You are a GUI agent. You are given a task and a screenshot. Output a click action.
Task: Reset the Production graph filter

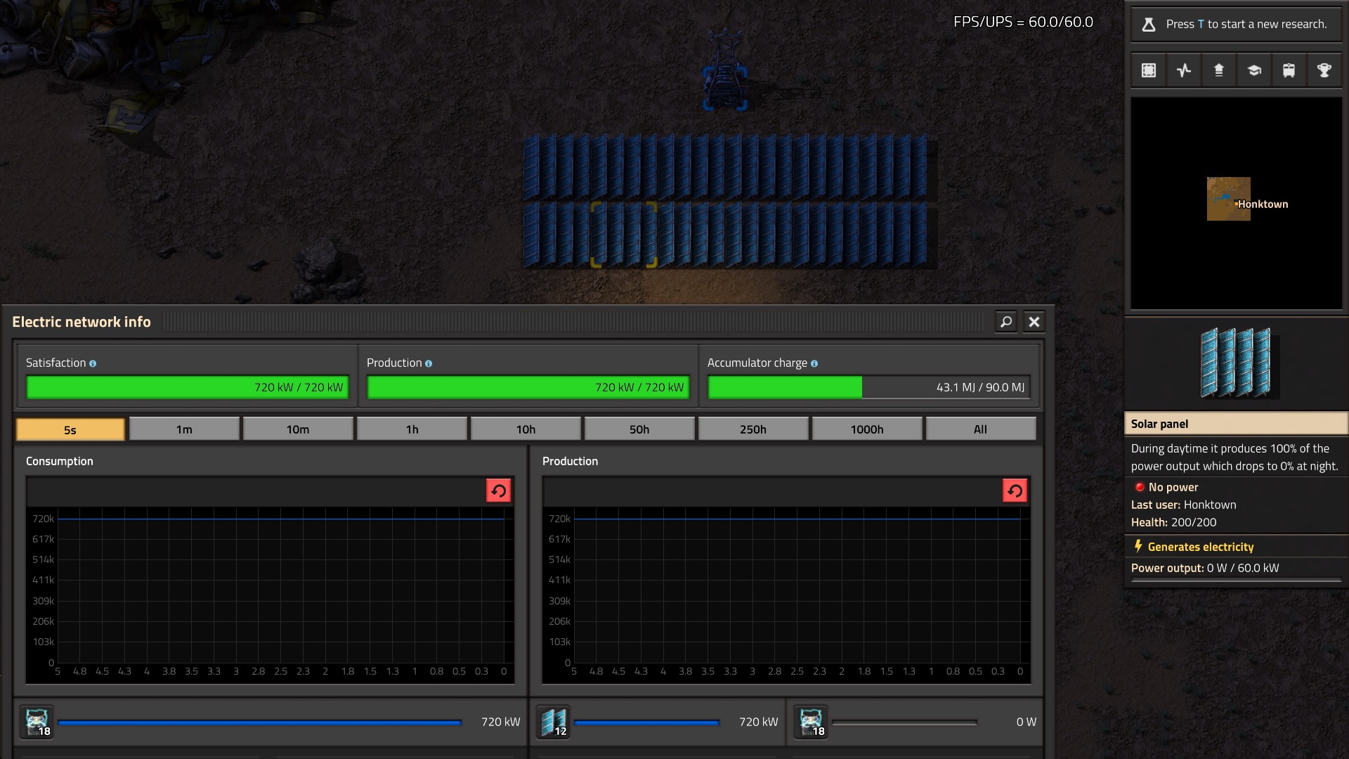tap(1015, 491)
